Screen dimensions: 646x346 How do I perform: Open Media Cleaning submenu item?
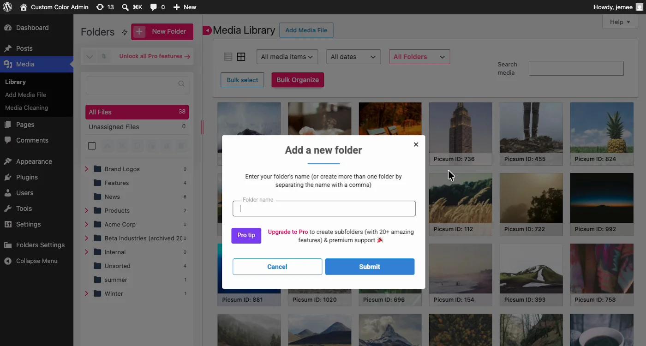point(26,107)
